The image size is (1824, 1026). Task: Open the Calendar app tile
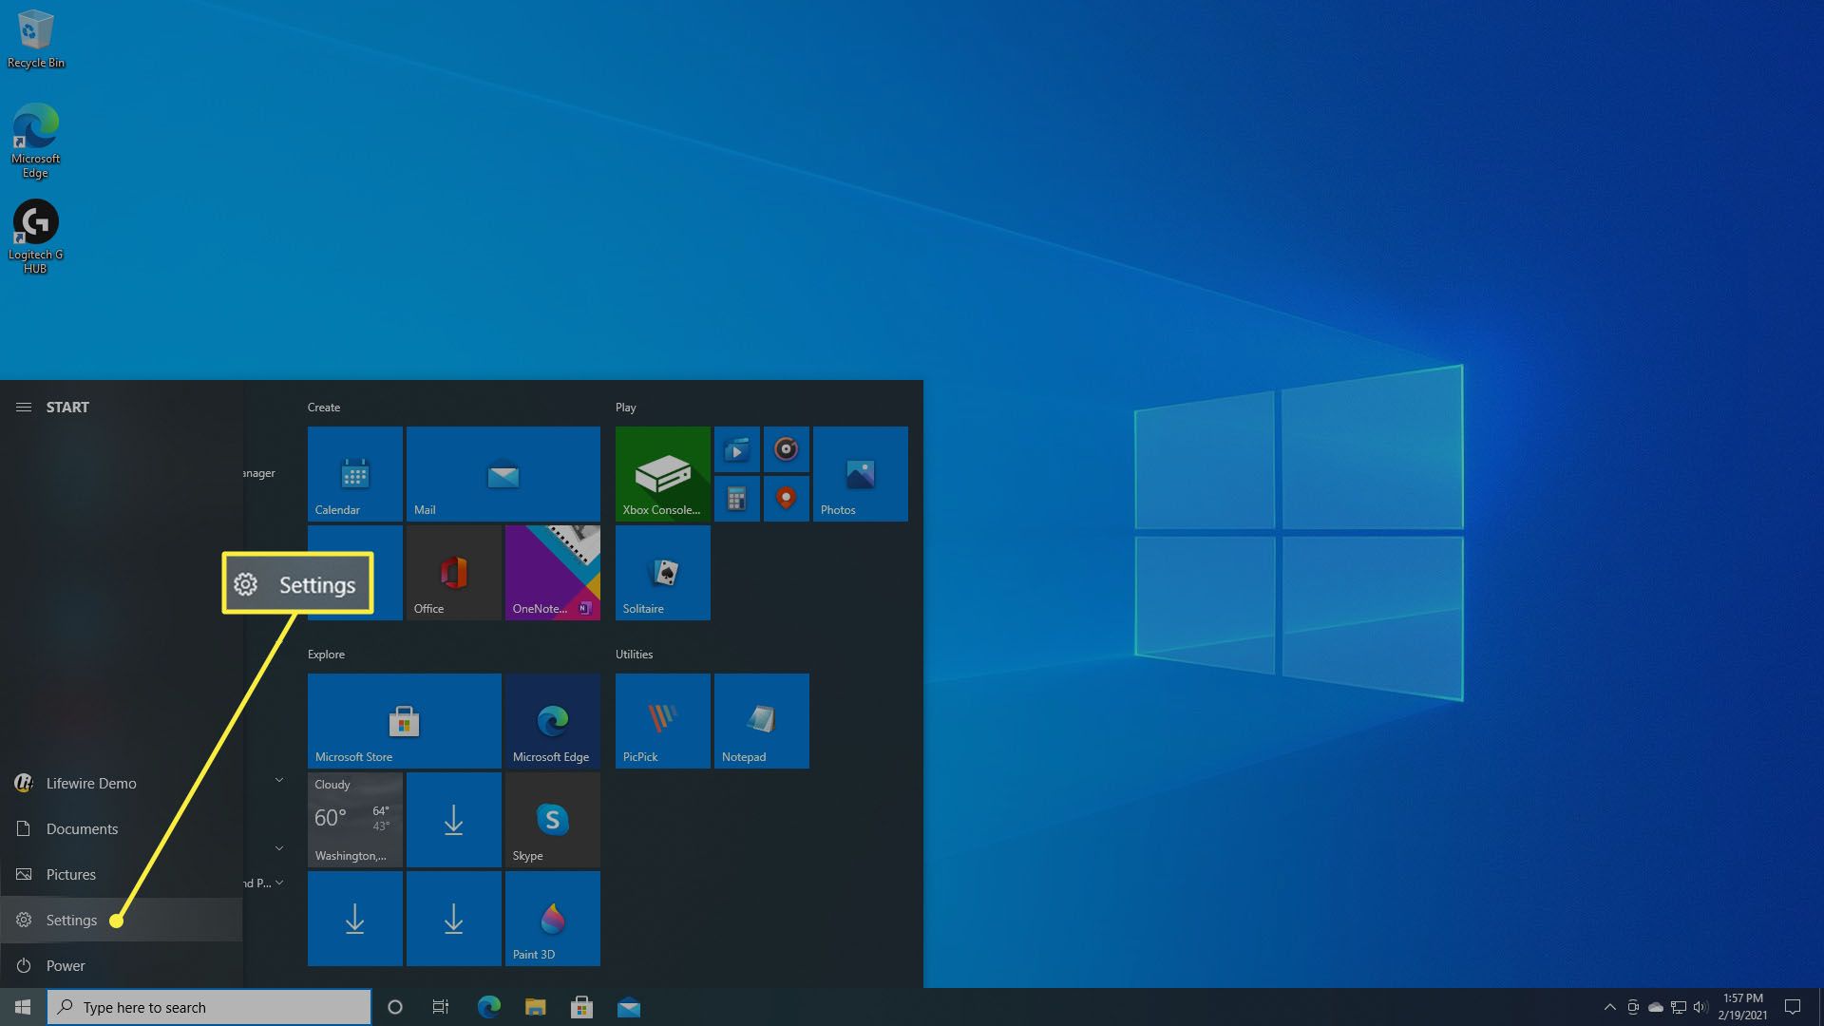pyautogui.click(x=354, y=473)
